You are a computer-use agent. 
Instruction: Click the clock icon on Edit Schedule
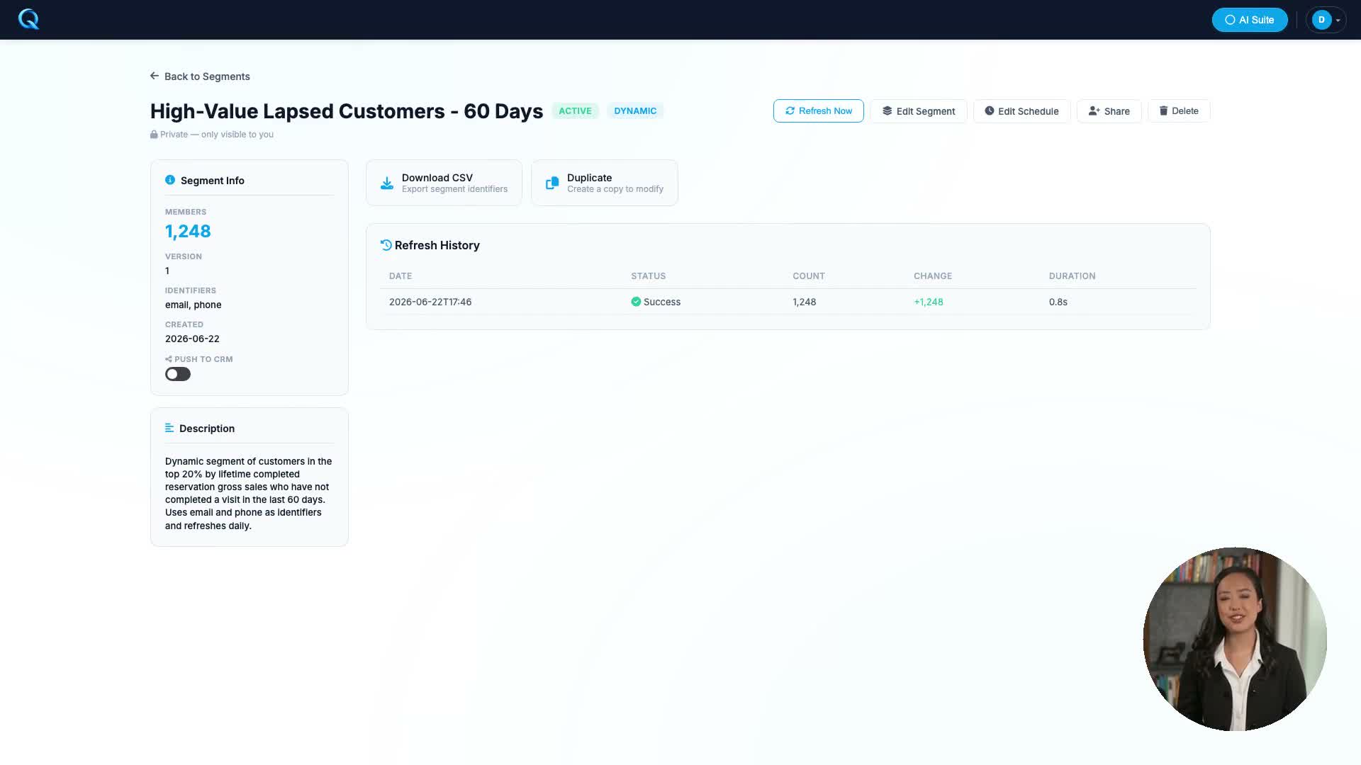[x=989, y=111]
